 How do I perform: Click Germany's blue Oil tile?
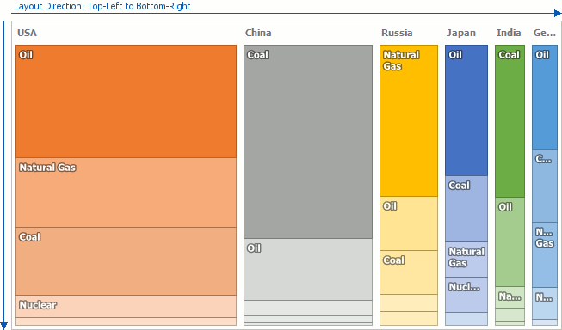545,97
